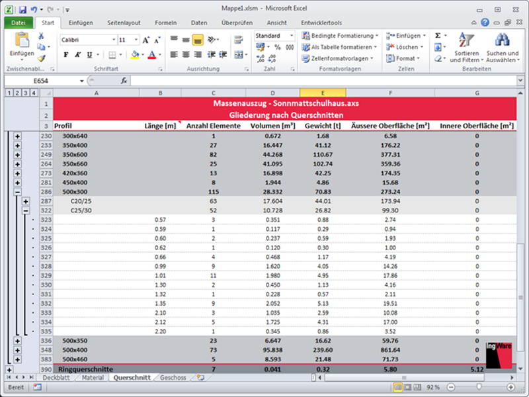Click the AutoSum sigma icon
The height and width of the screenshot is (397, 529).
(x=438, y=36)
